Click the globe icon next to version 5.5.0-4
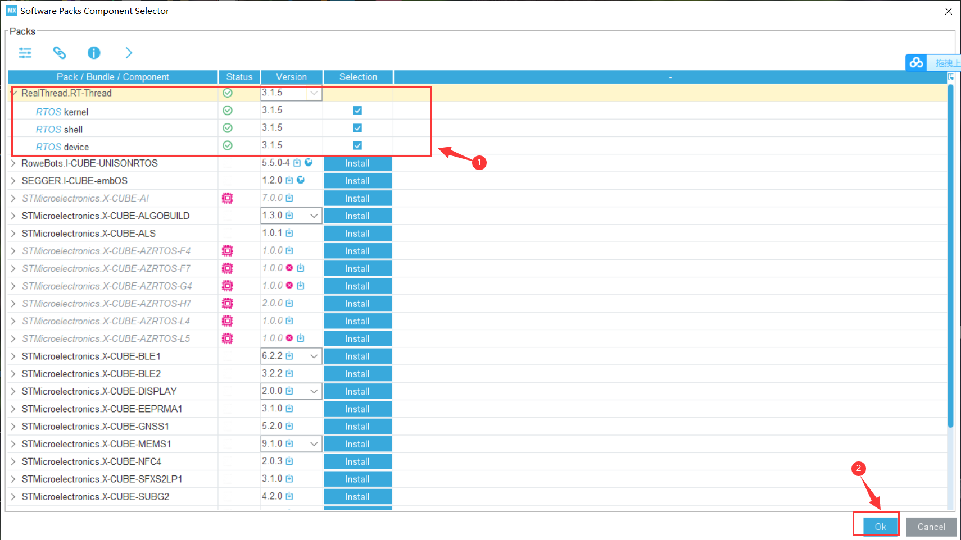This screenshot has height=540, width=961. pyautogui.click(x=309, y=162)
